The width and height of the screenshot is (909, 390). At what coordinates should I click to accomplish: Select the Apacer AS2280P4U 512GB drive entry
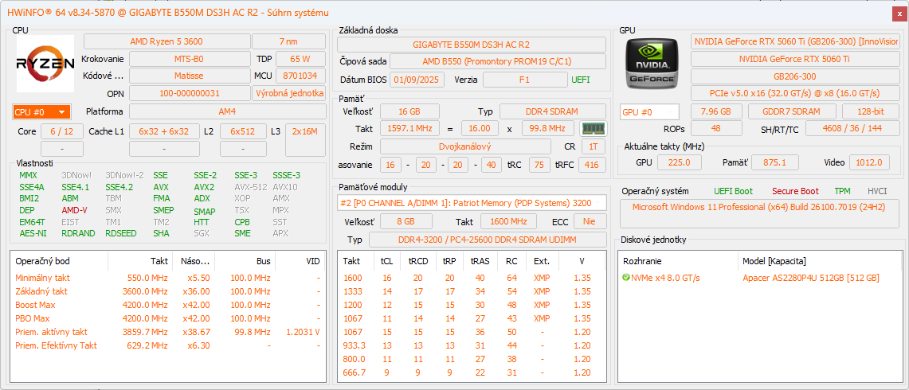(x=810, y=278)
